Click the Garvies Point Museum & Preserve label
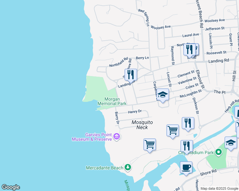Image resolution: width=239 pixels, height=191 pixels. (x=92, y=137)
